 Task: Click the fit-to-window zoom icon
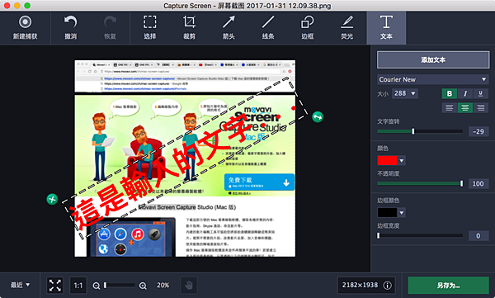pyautogui.click(x=55, y=286)
